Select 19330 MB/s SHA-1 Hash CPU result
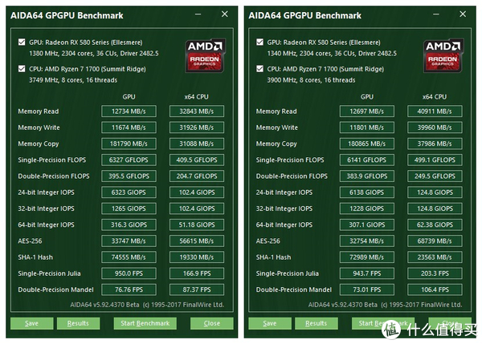This screenshot has height=344, width=482. 197,257
